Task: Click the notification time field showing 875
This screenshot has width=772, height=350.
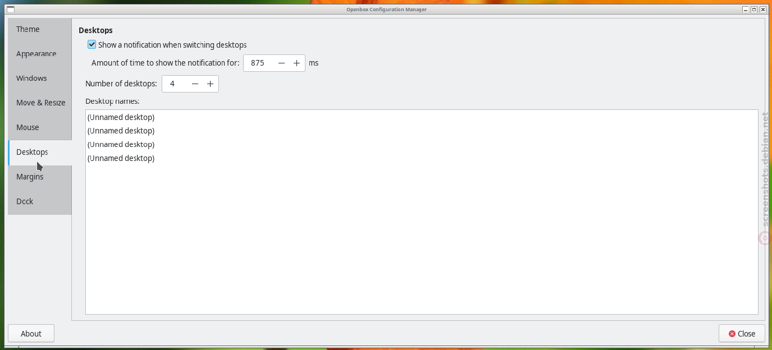Action: point(259,63)
